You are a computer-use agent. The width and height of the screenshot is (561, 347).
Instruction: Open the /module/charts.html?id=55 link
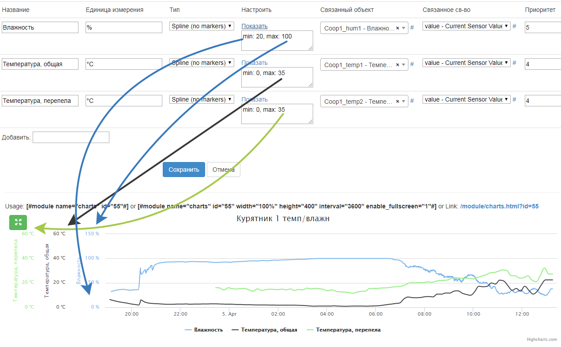499,206
